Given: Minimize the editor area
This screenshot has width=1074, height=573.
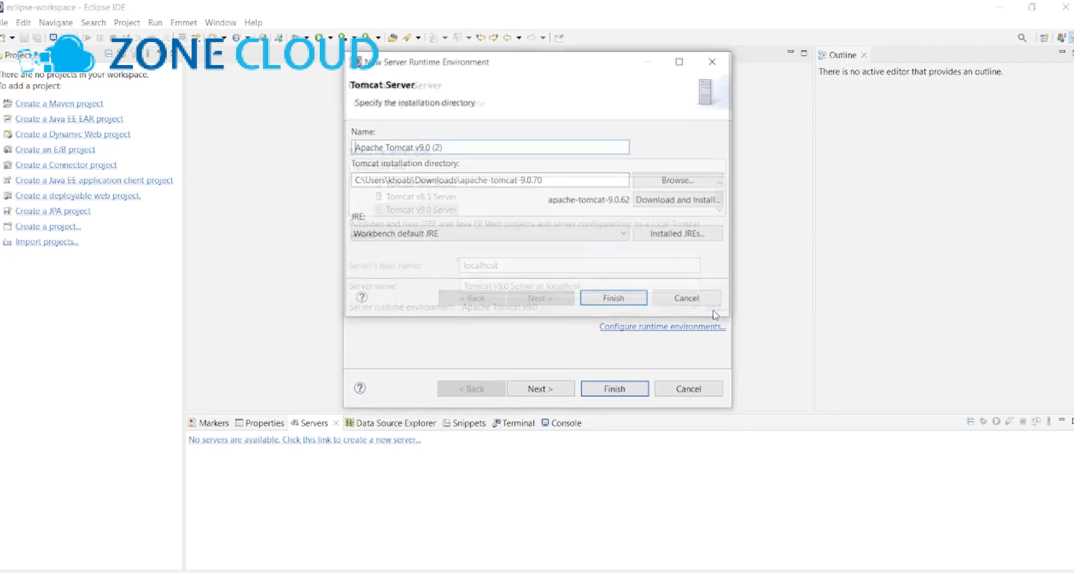Looking at the screenshot, I should (791, 52).
